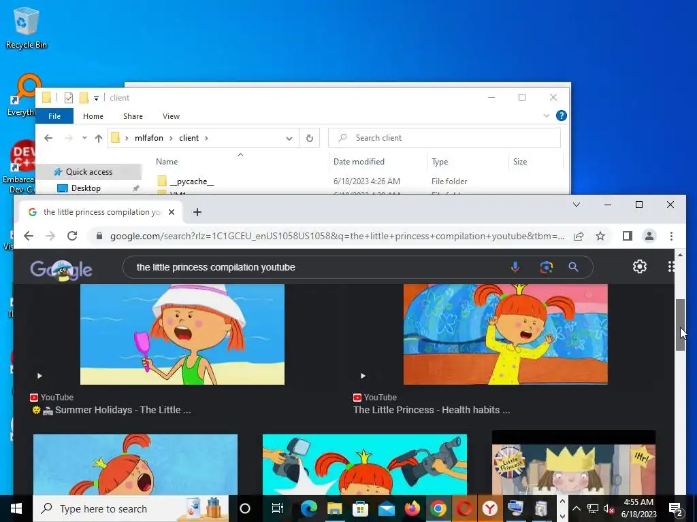Open address bar history dropdown in Explorer
Screen dimensions: 697x522
289,138
